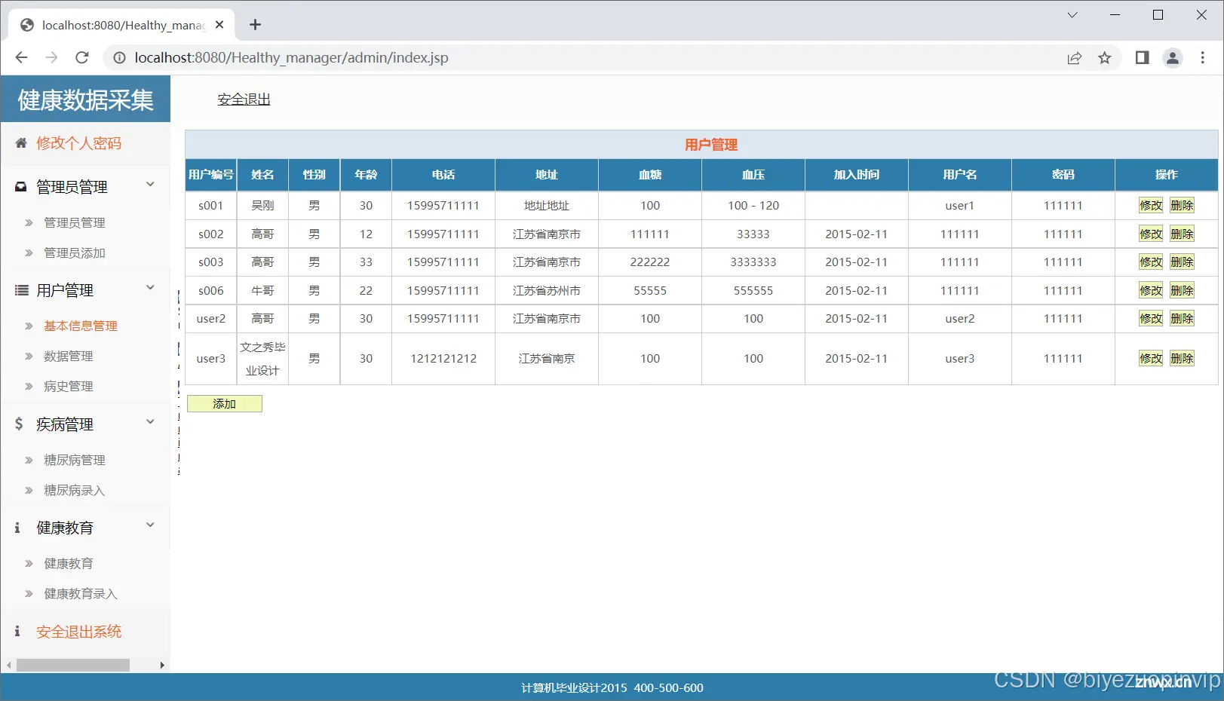Open a new browser tab

point(256,25)
